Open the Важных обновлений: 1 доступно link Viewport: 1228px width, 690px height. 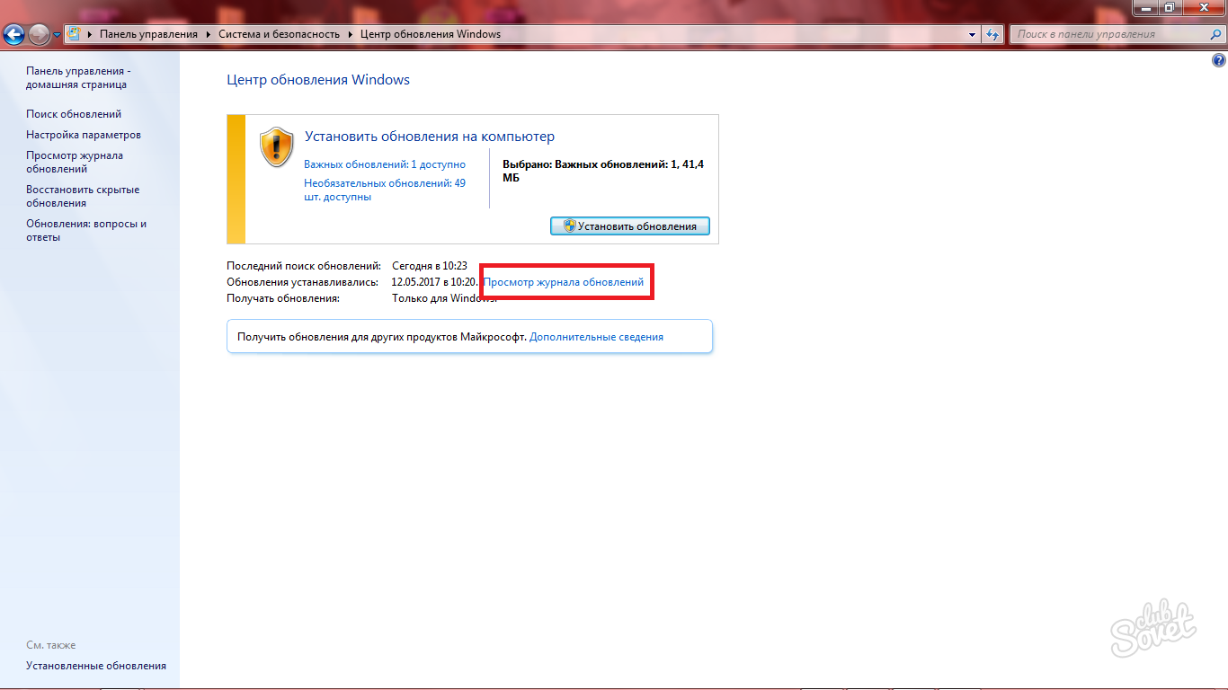click(x=385, y=164)
